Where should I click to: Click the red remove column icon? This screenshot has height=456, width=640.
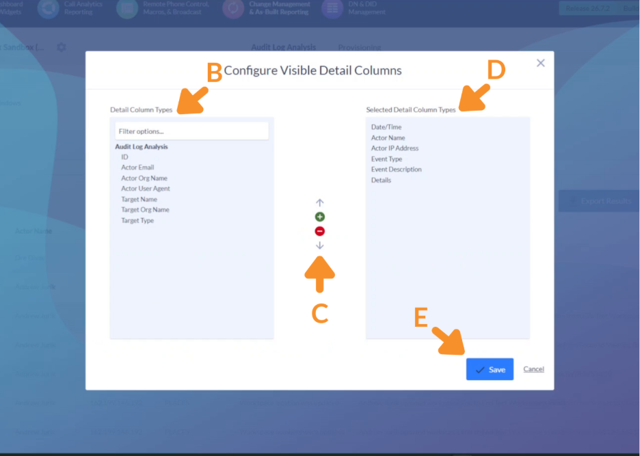319,231
